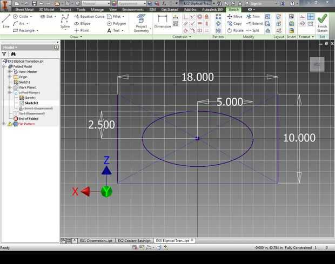Viewport: 335px width, 264px height.
Task: Select the Spline tool
Action: 65,22
